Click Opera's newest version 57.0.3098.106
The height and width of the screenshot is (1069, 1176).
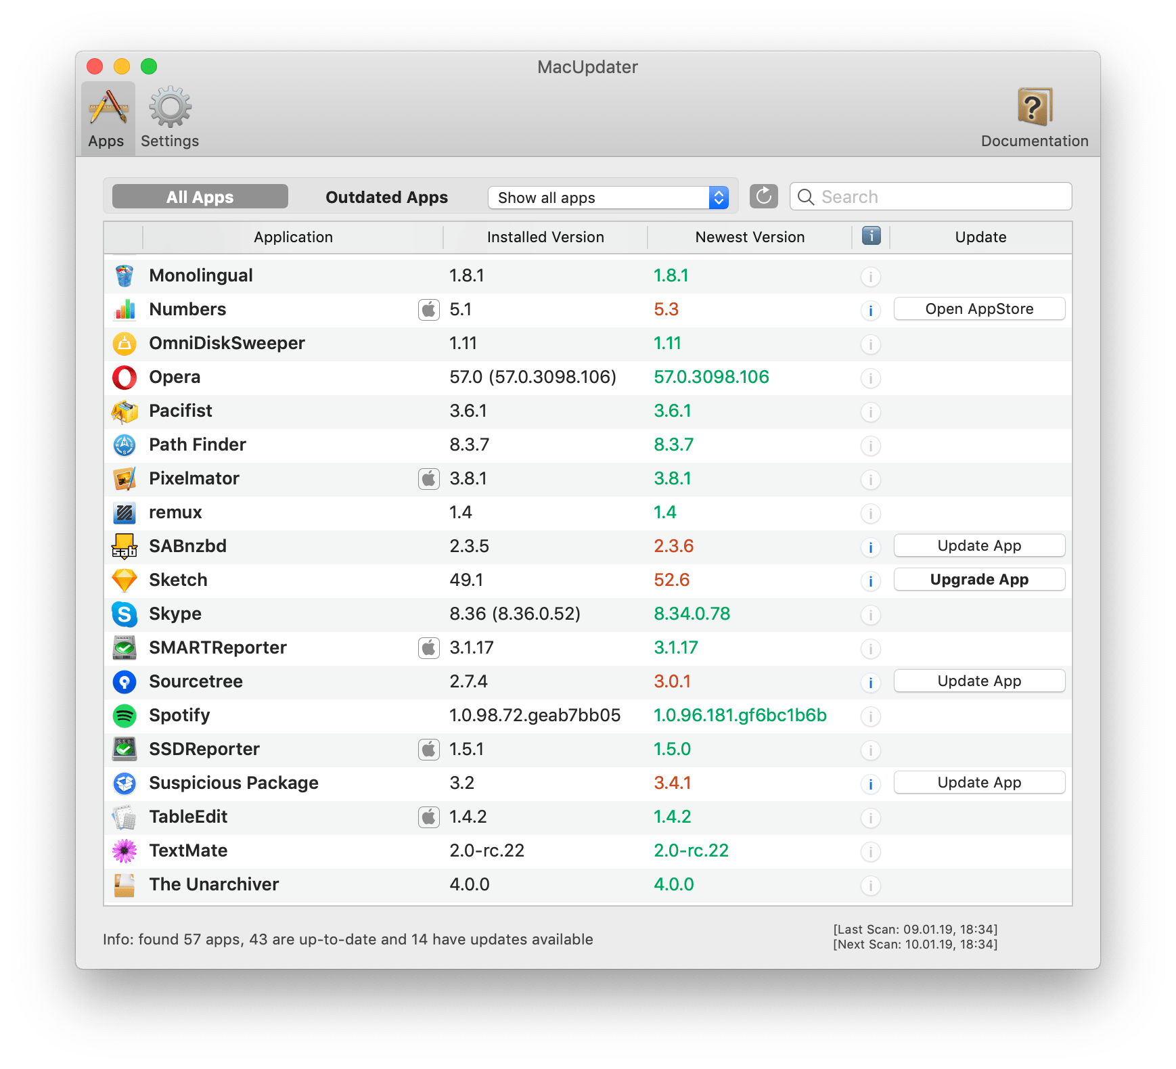(x=711, y=377)
